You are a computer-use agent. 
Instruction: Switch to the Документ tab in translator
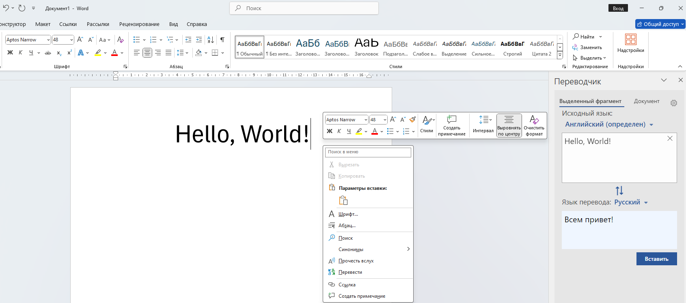pos(646,101)
